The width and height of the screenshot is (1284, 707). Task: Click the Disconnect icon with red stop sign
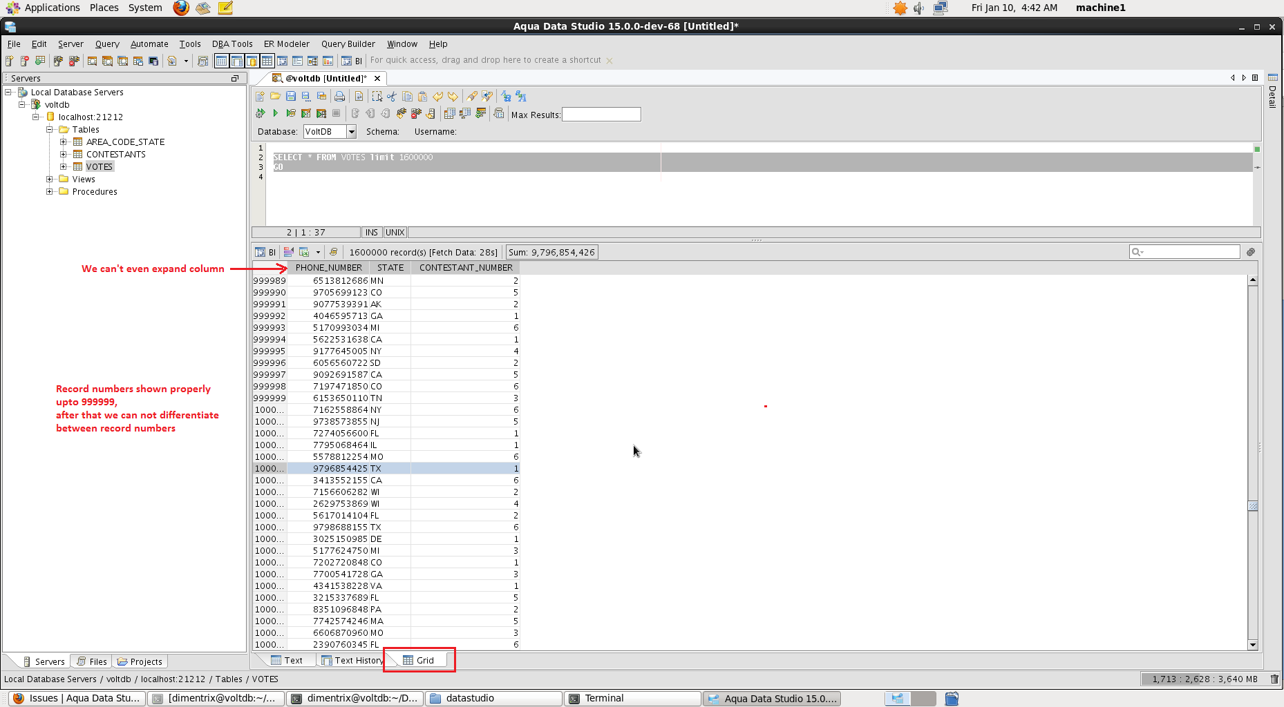[x=74, y=61]
